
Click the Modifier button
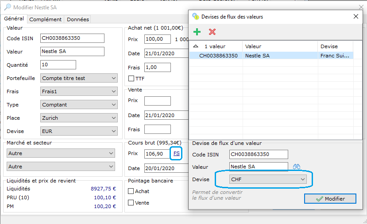(x=330, y=198)
